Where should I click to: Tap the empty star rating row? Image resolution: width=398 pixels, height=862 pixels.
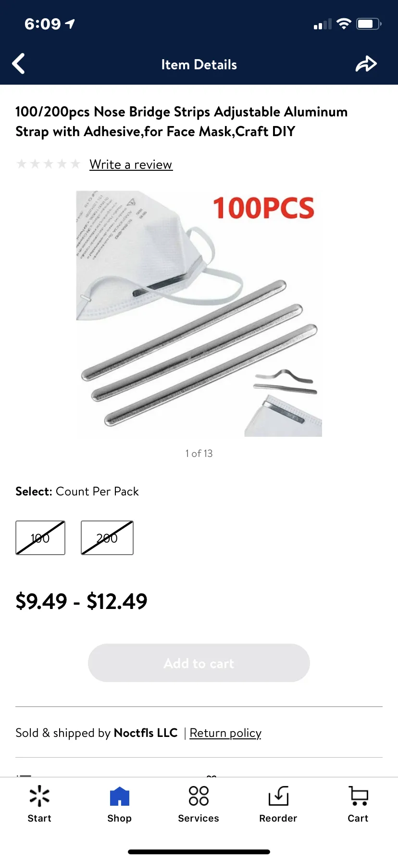click(x=48, y=164)
